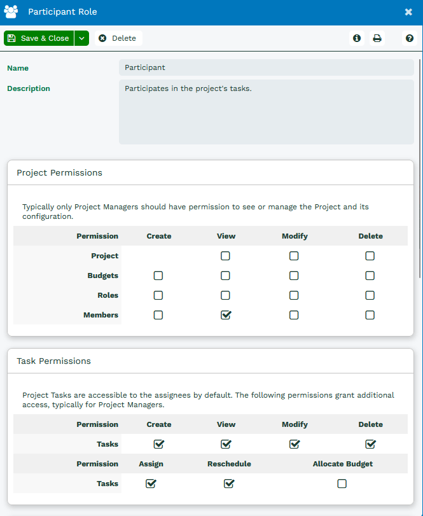Click the Delete button
This screenshot has height=516, width=423.
point(118,38)
